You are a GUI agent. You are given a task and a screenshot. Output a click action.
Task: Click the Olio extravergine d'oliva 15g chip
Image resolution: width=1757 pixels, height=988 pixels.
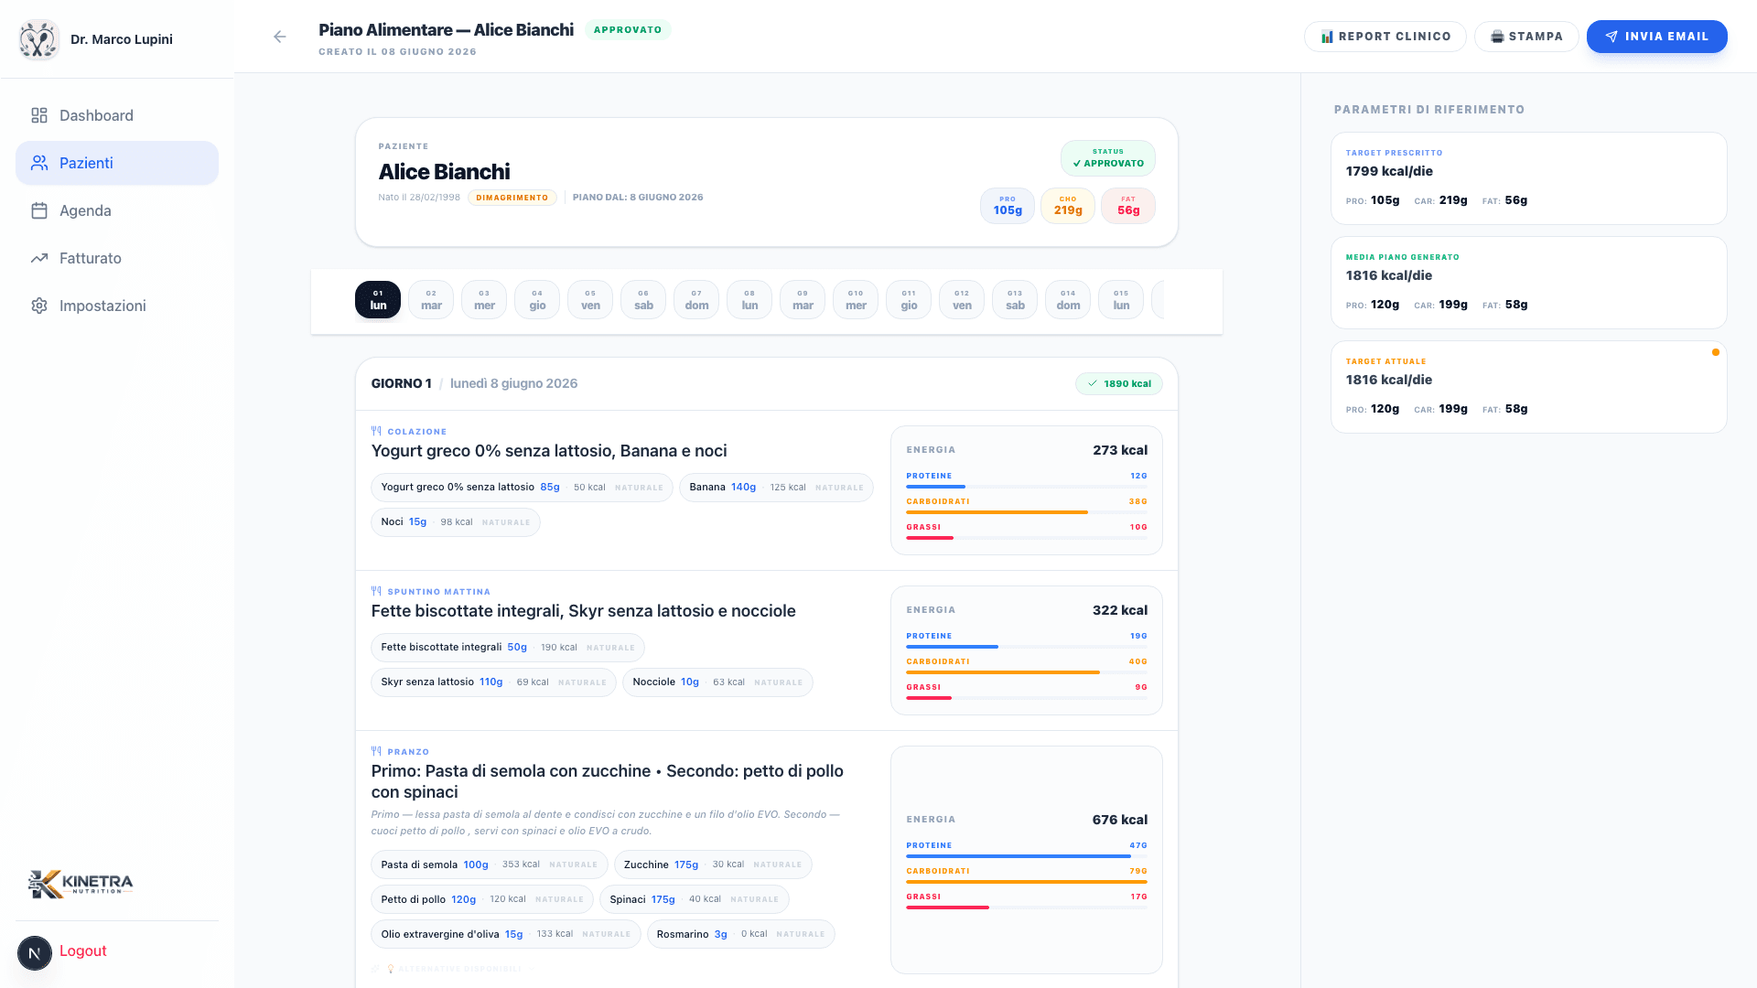[506, 935]
